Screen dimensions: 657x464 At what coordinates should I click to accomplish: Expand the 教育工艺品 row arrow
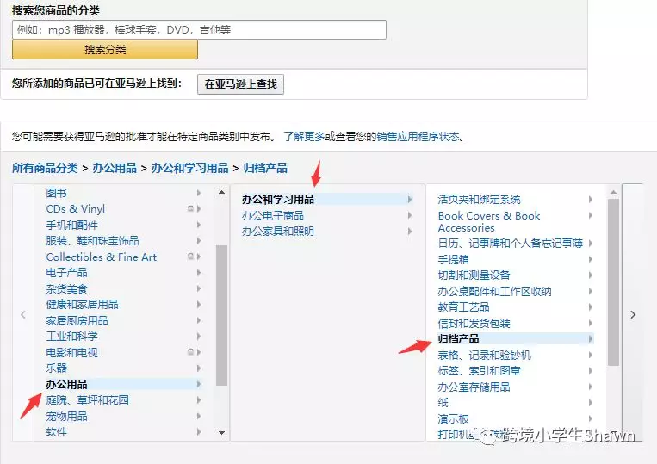[x=591, y=307]
